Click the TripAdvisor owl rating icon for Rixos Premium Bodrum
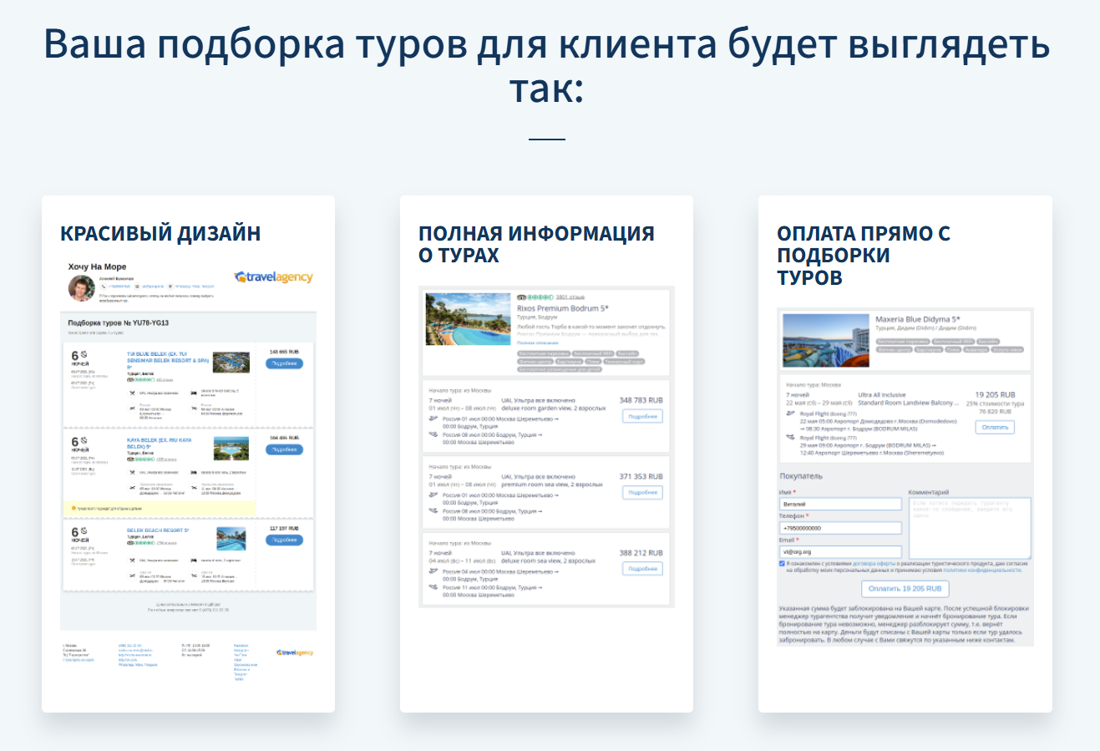Image resolution: width=1100 pixels, height=751 pixels. click(x=521, y=297)
